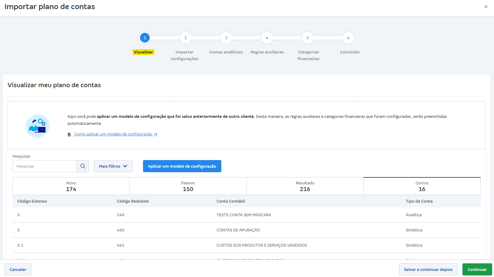Click the Continuar button
Screen dimensions: 494x277
pyautogui.click(x=477, y=269)
